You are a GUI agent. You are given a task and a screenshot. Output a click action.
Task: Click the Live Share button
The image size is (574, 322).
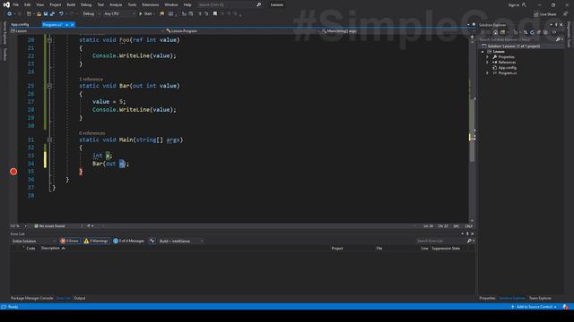(545, 14)
